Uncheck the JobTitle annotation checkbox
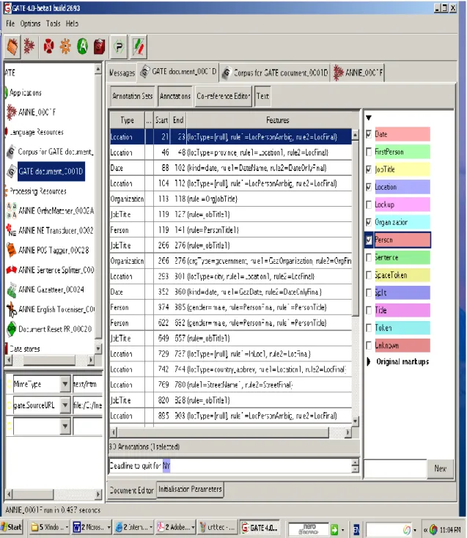 (x=369, y=169)
